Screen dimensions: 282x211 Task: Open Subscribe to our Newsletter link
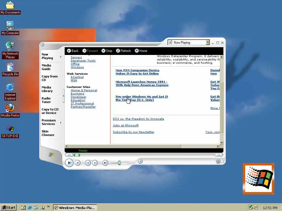point(134,132)
